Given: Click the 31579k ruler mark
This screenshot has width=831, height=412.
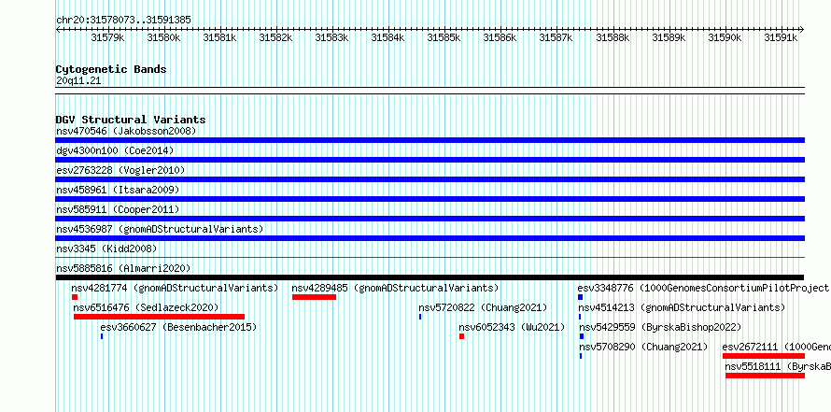Looking at the screenshot, I should coord(107,37).
